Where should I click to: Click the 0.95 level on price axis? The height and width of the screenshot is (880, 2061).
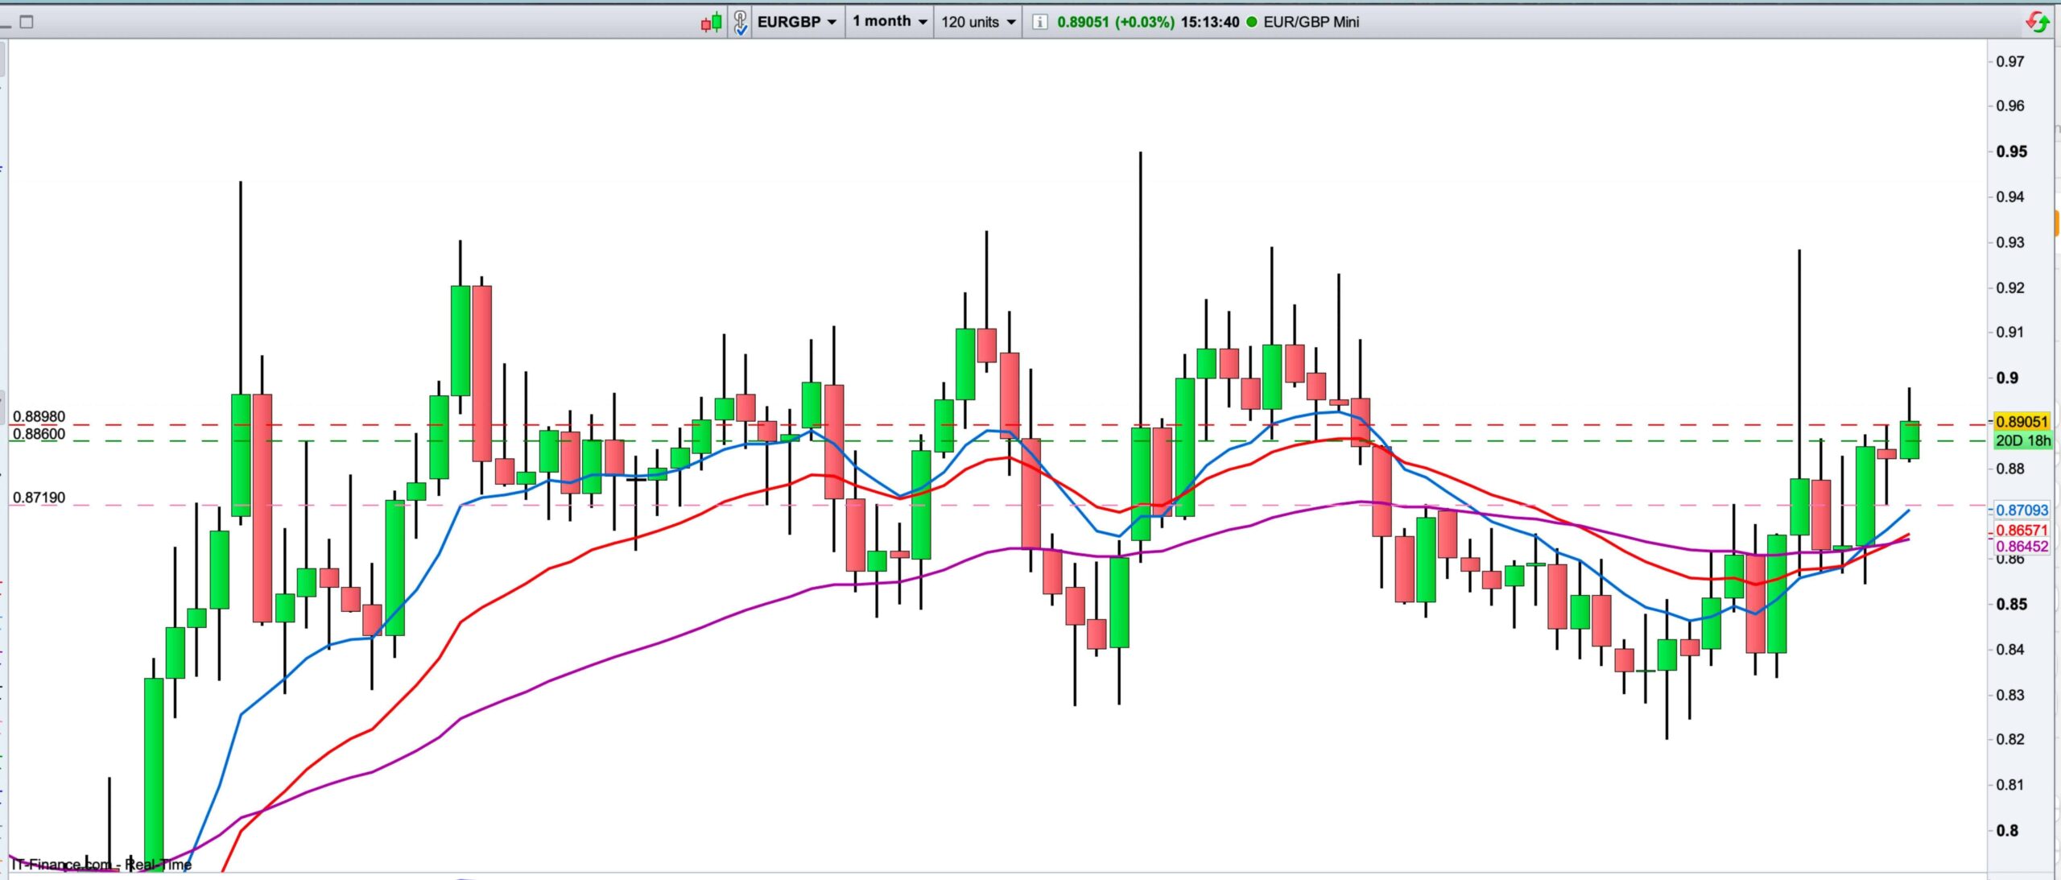pos(2011,152)
